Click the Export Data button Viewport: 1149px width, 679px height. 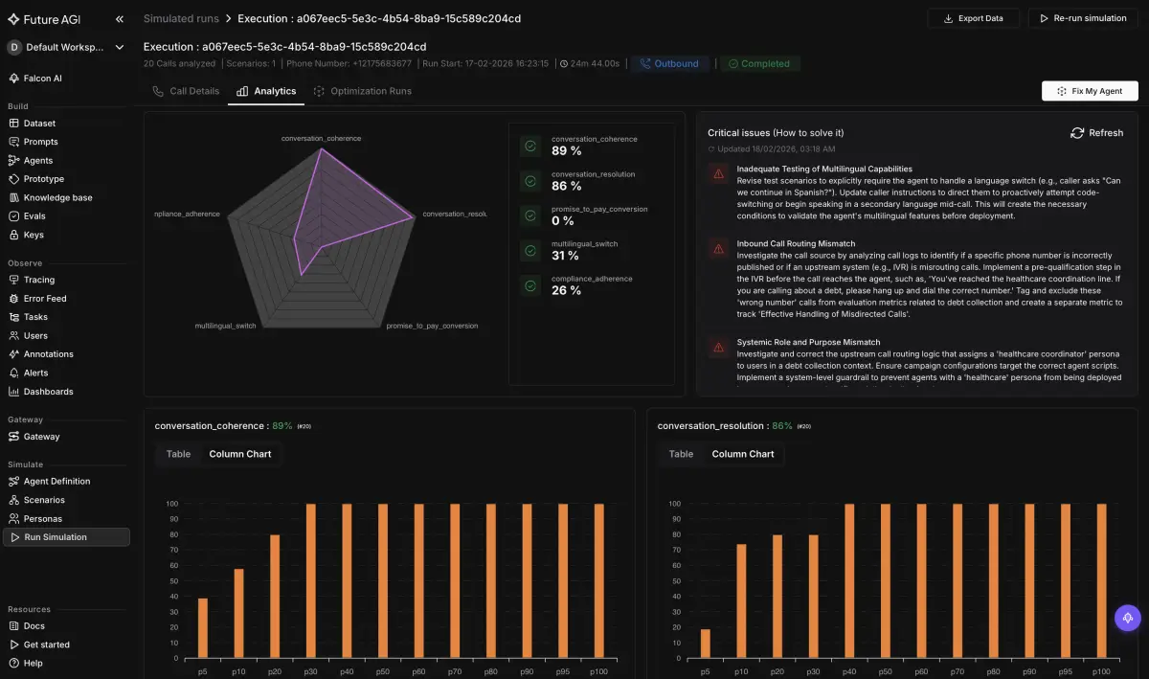point(973,18)
